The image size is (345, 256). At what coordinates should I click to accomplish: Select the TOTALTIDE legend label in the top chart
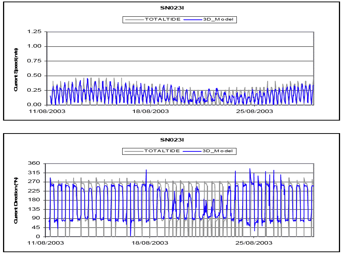tap(160, 19)
